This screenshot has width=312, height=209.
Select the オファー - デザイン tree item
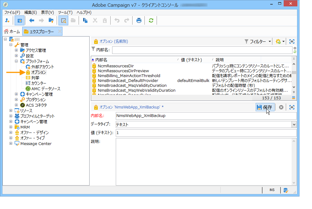click(34, 133)
